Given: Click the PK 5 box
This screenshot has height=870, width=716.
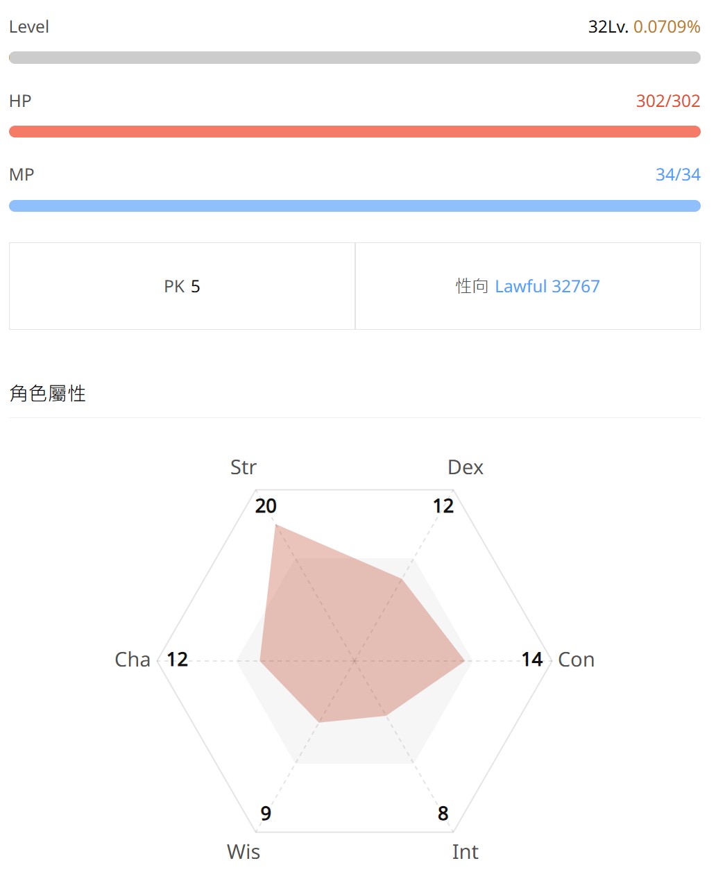Looking at the screenshot, I should (182, 286).
